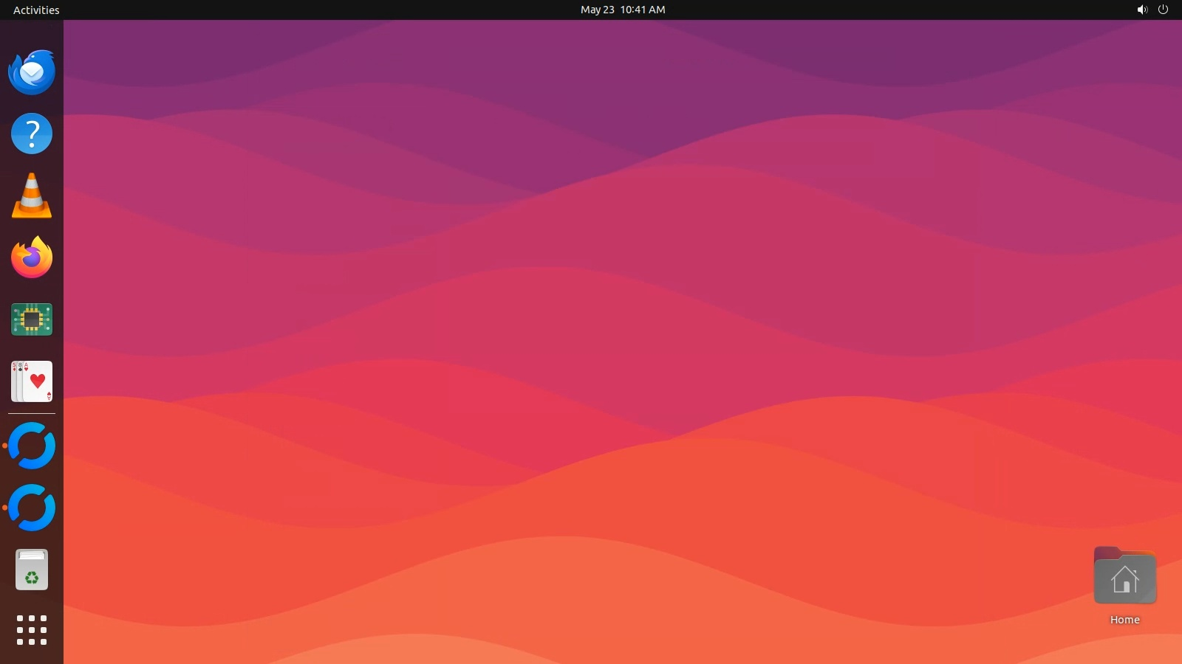
Task: Open Thunderbird Mail from the dock
Action: [x=32, y=72]
